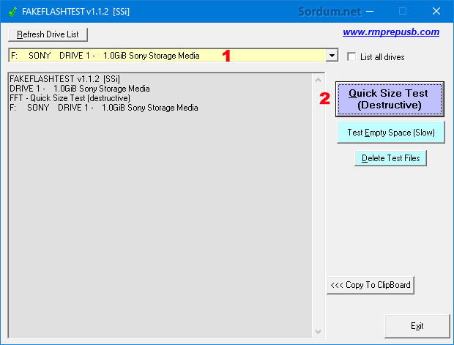Click the FFT - Quick Size Test log line
Viewport: 454px width, 345px height.
(70, 98)
